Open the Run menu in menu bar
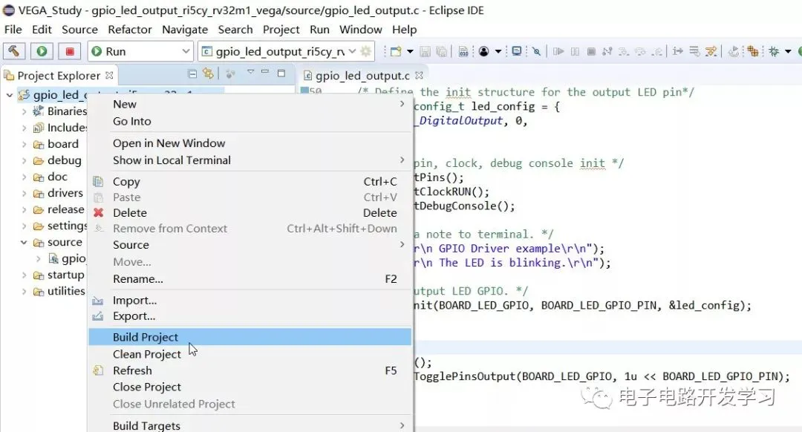The image size is (802, 432). (319, 30)
